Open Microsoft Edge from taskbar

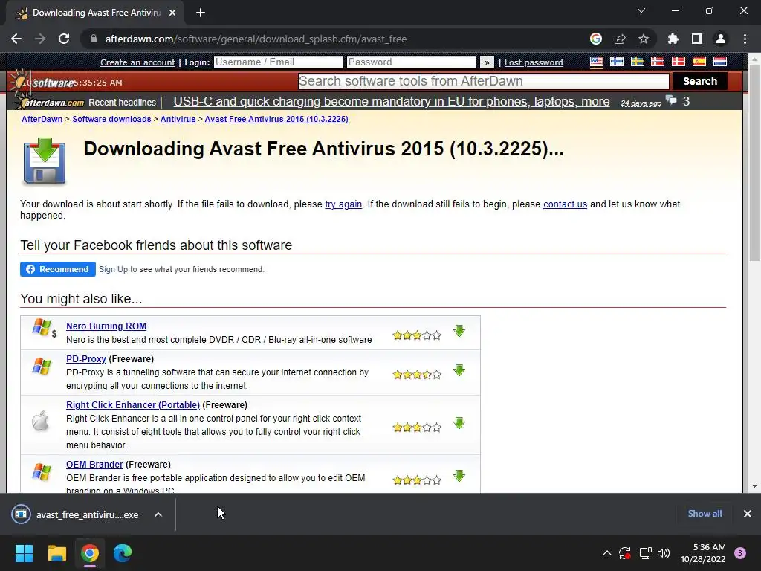tap(123, 553)
